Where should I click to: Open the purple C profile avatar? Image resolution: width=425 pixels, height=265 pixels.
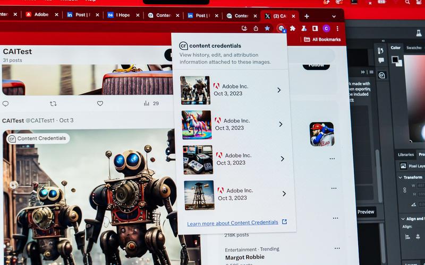326,28
